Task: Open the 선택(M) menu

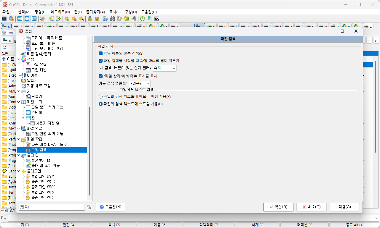Action: click(24, 12)
